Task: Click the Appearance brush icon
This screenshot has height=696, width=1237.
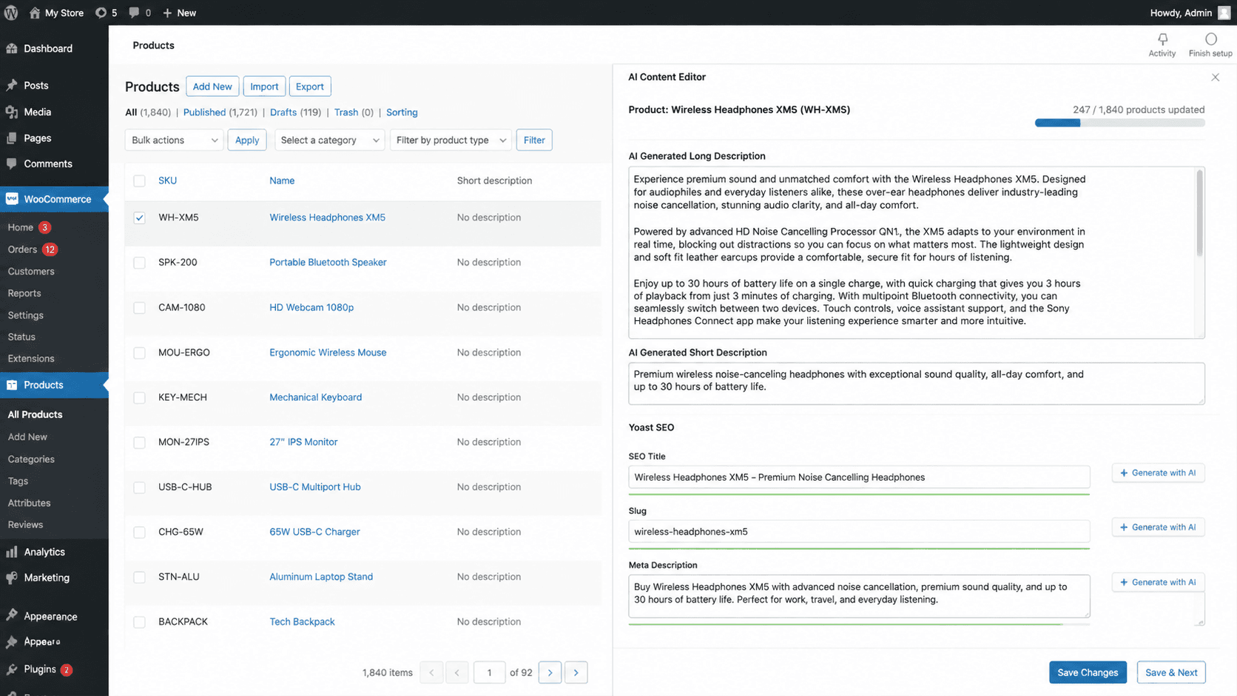Action: click(x=12, y=615)
